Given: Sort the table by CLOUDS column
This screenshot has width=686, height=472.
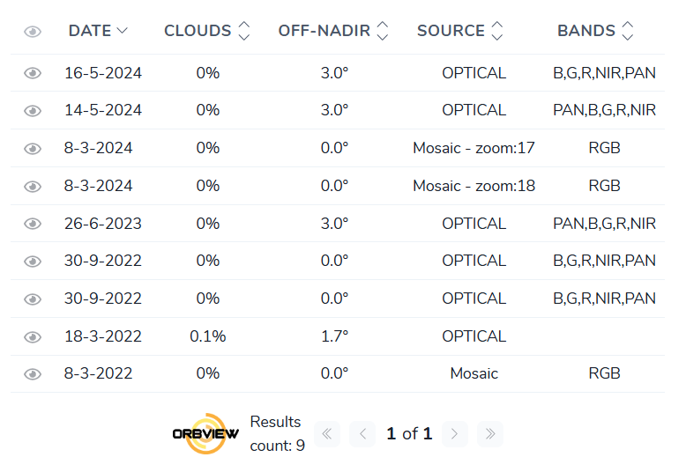Looking at the screenshot, I should pyautogui.click(x=243, y=31).
